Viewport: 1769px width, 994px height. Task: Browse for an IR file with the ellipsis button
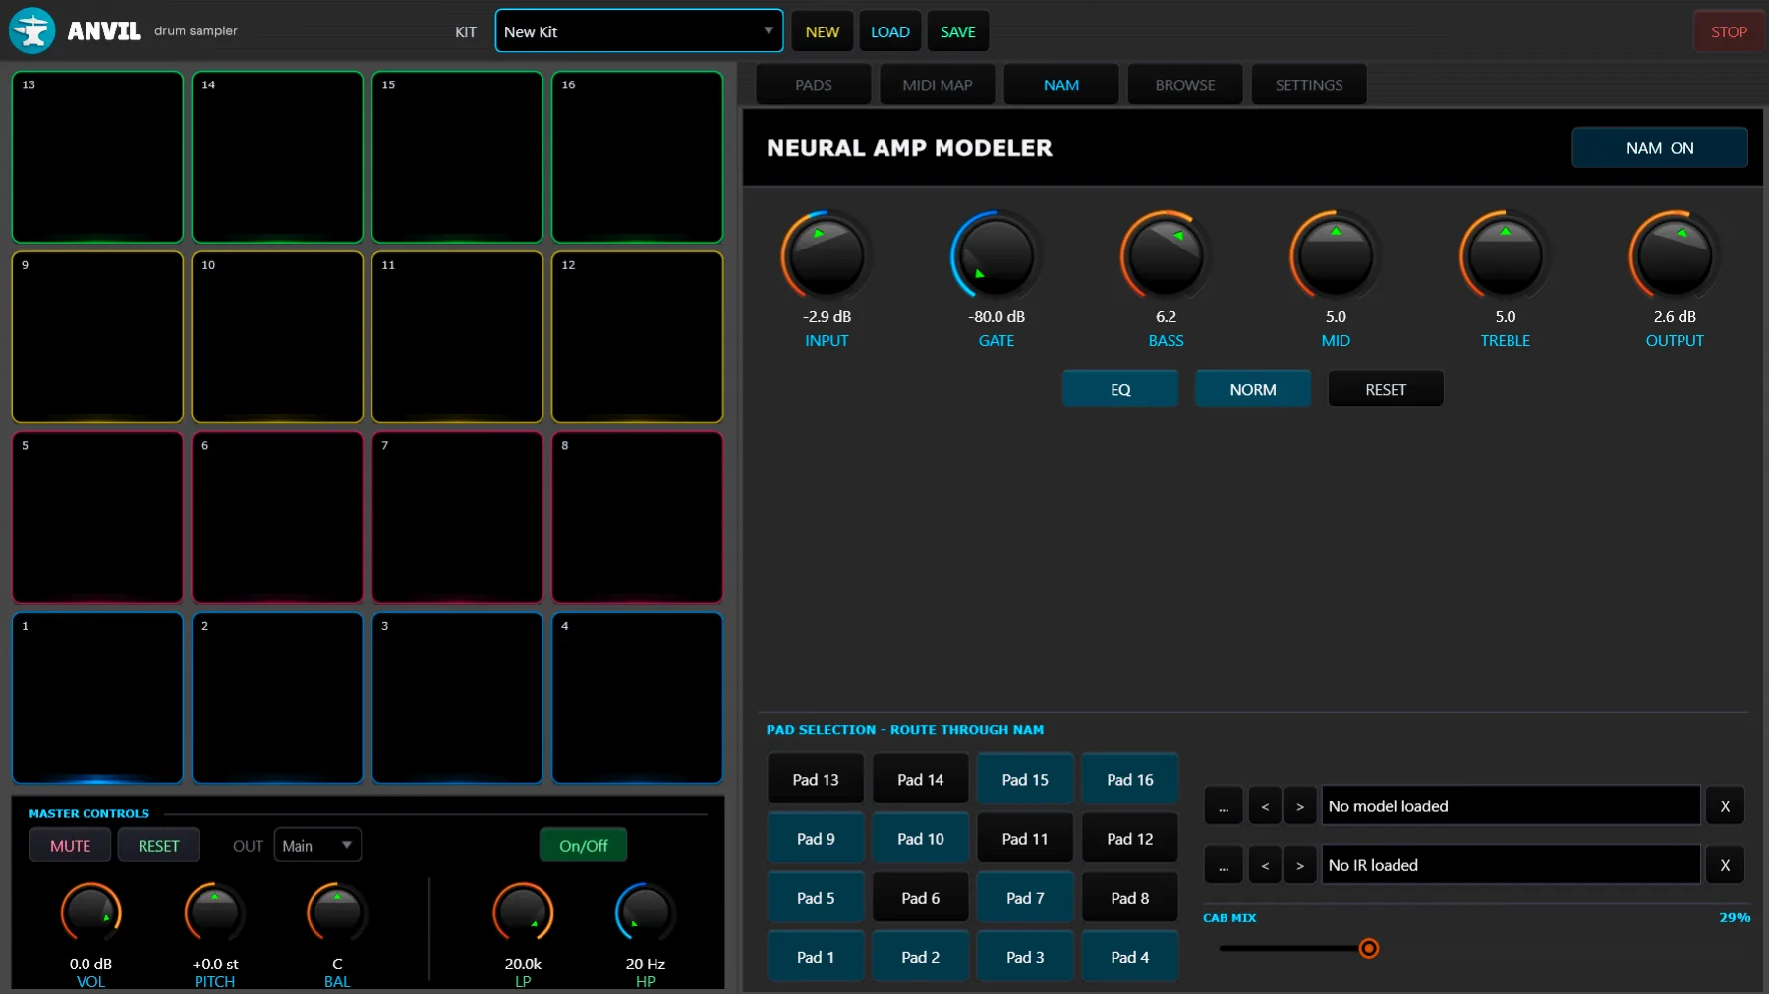coord(1224,865)
